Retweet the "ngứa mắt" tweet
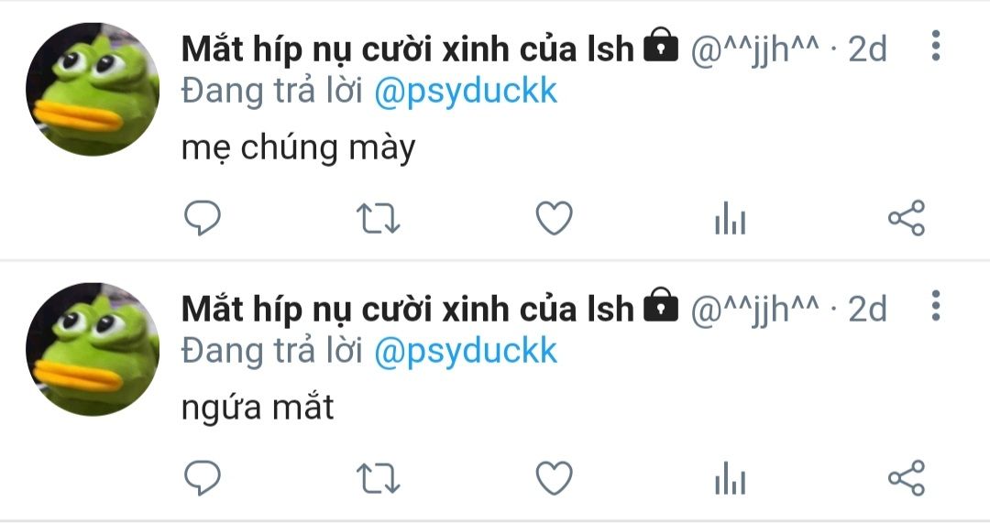990x523 pixels. click(378, 479)
